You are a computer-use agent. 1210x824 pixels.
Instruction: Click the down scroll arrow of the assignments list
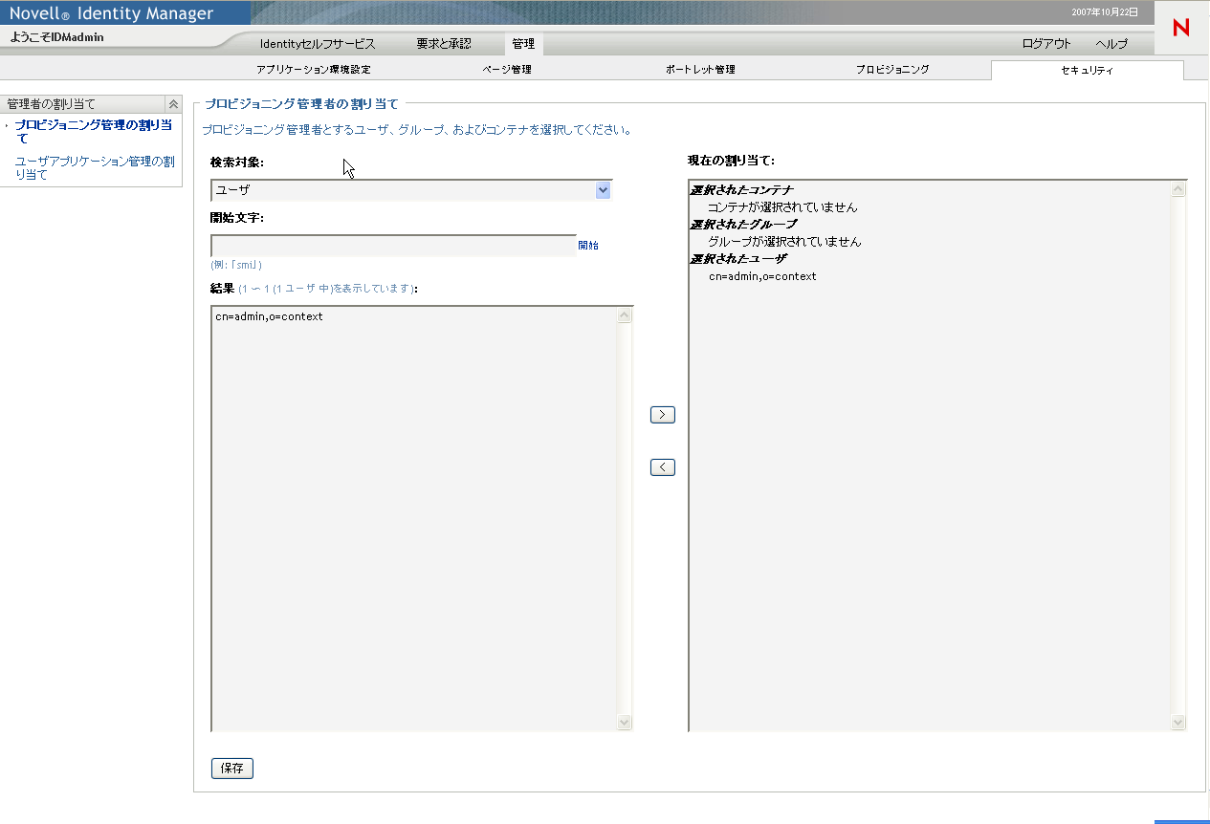tap(1177, 722)
